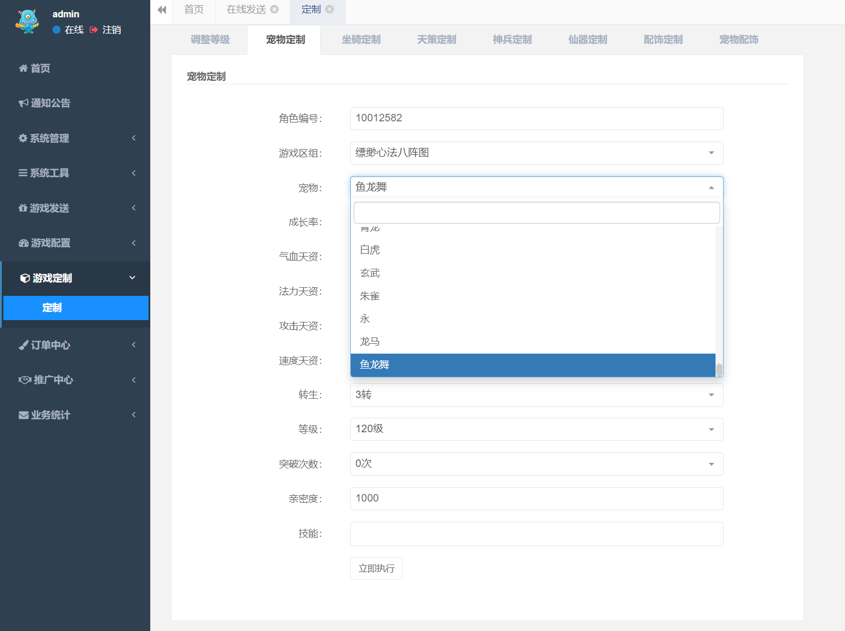
Task: Switch to the 神兵定制 tab
Action: pyautogui.click(x=512, y=40)
